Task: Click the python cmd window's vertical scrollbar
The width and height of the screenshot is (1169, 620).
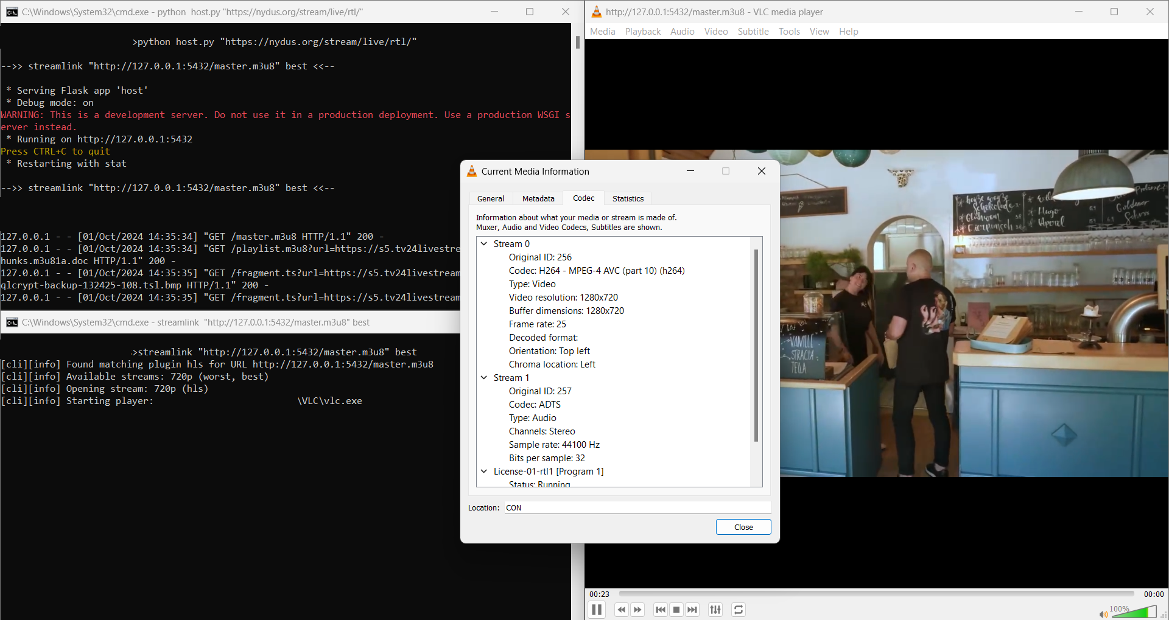Action: click(577, 42)
